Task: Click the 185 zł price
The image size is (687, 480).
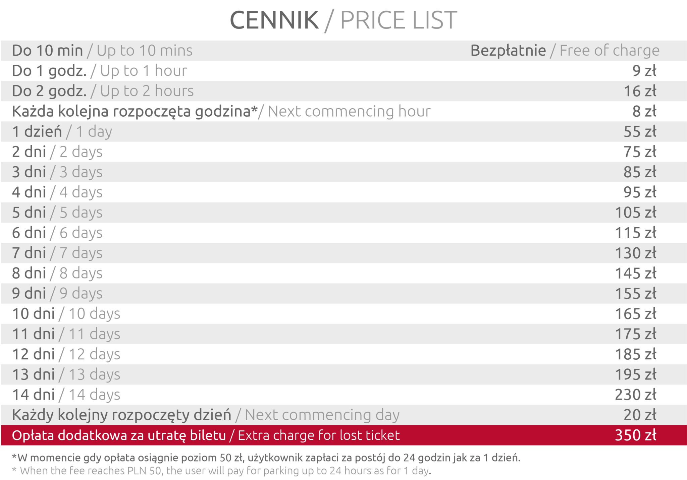Action: (x=636, y=354)
